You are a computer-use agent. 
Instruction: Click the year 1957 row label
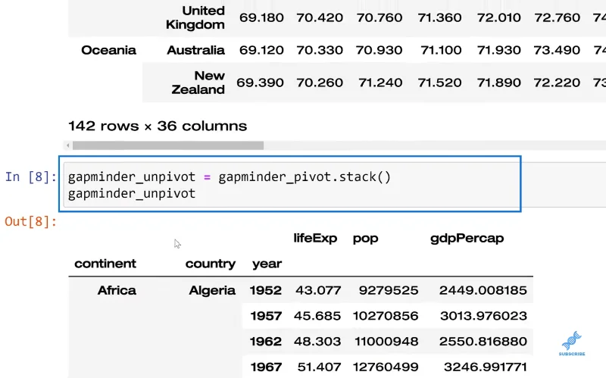click(266, 316)
